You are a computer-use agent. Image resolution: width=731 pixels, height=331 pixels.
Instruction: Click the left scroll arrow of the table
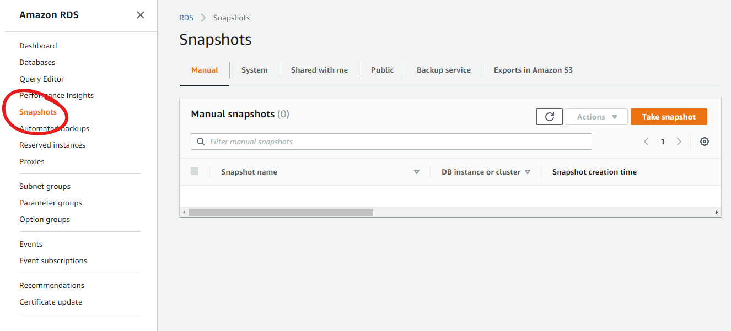[x=184, y=212]
